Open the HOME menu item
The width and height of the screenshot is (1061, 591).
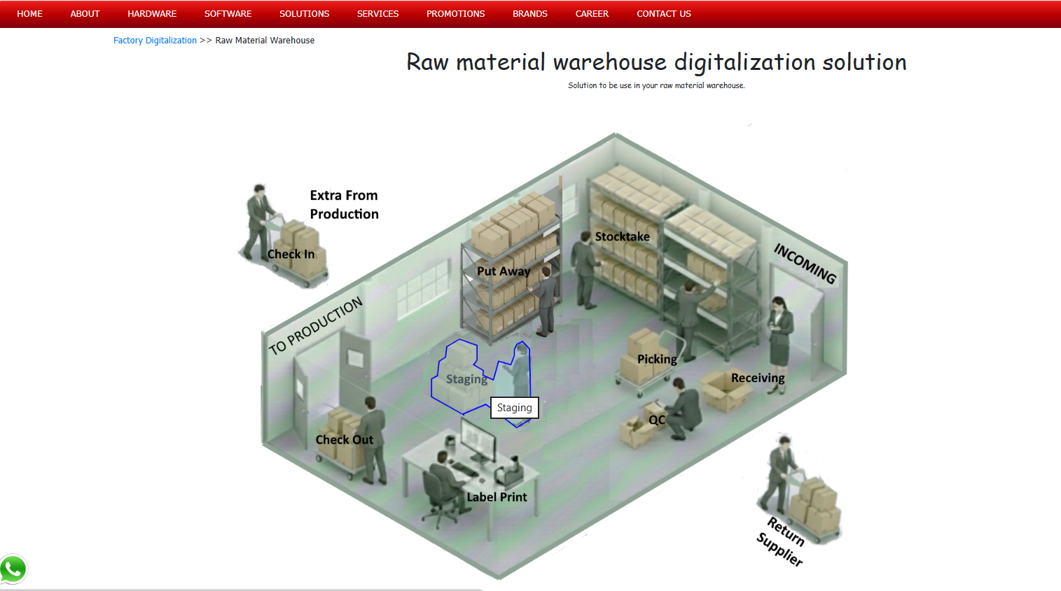click(29, 14)
